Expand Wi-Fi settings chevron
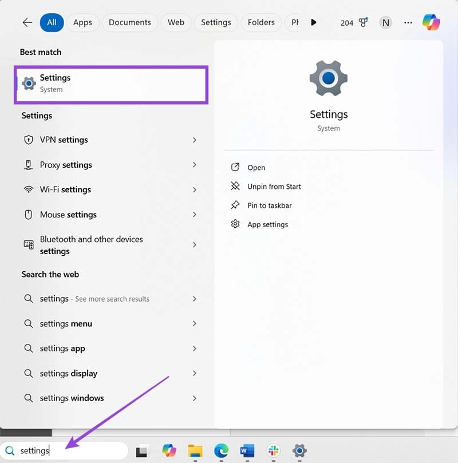The width and height of the screenshot is (458, 463). 194,190
